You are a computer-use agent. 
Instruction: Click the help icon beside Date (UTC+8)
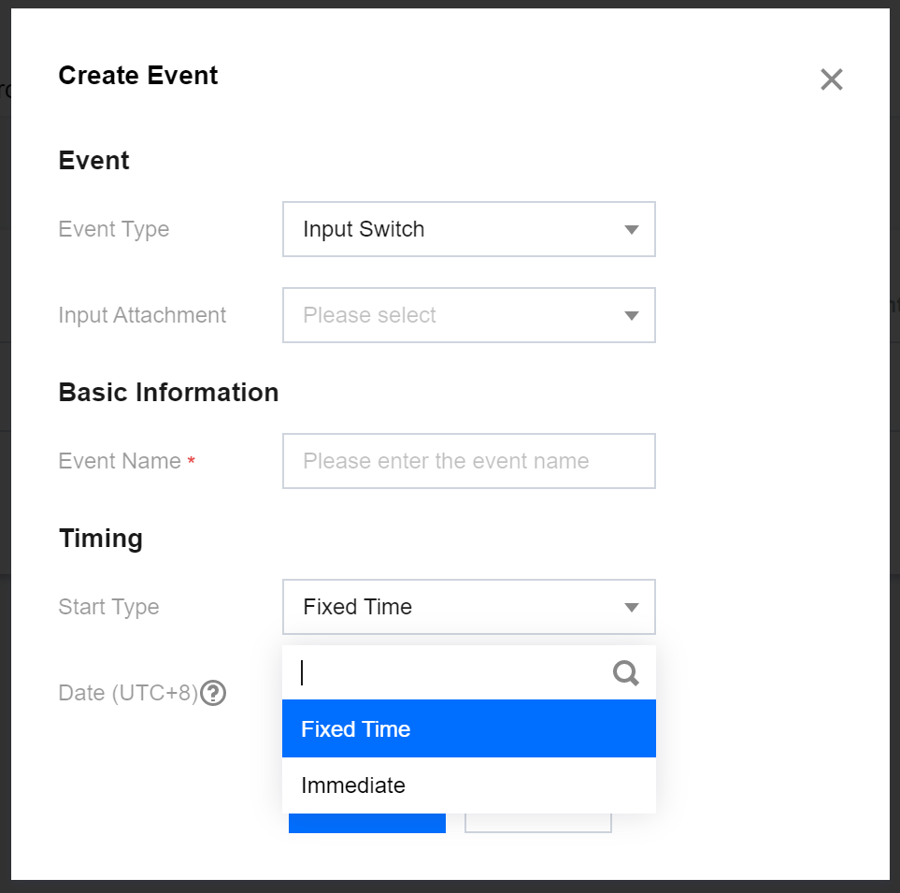point(214,693)
